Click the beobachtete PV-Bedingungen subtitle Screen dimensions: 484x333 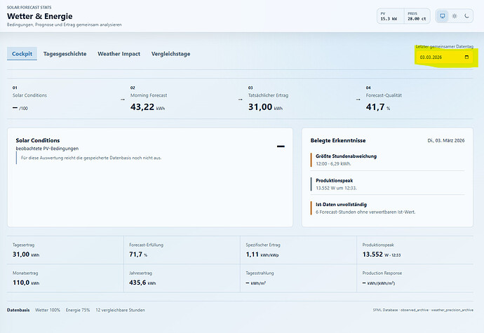[47, 149]
